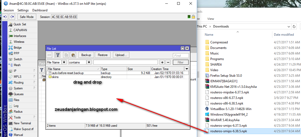Select the SHAREit folder
301x137 pixels.
(x=216, y=65)
